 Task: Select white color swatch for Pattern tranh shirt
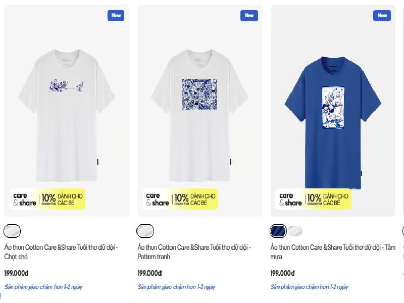click(145, 231)
